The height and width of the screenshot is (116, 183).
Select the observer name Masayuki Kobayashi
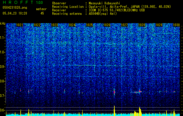(104, 3)
